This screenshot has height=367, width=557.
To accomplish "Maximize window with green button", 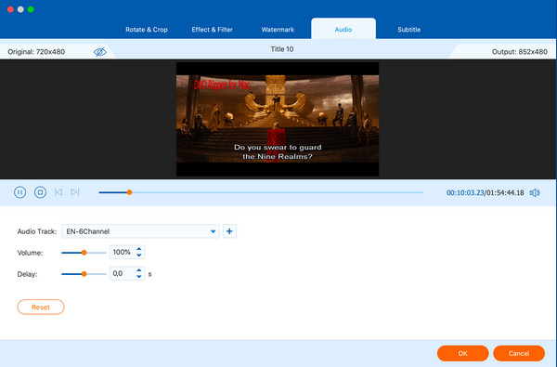I will 31,9.
